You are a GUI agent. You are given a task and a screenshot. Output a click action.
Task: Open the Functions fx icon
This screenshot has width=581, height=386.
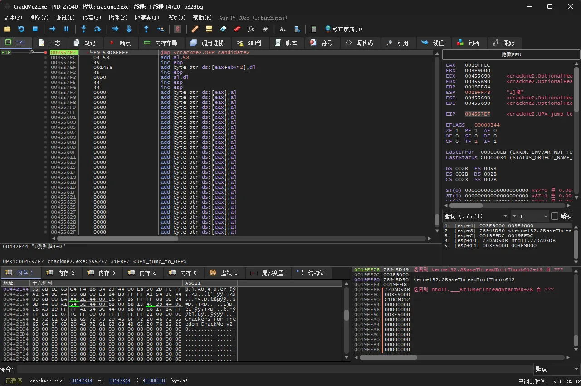251,29
